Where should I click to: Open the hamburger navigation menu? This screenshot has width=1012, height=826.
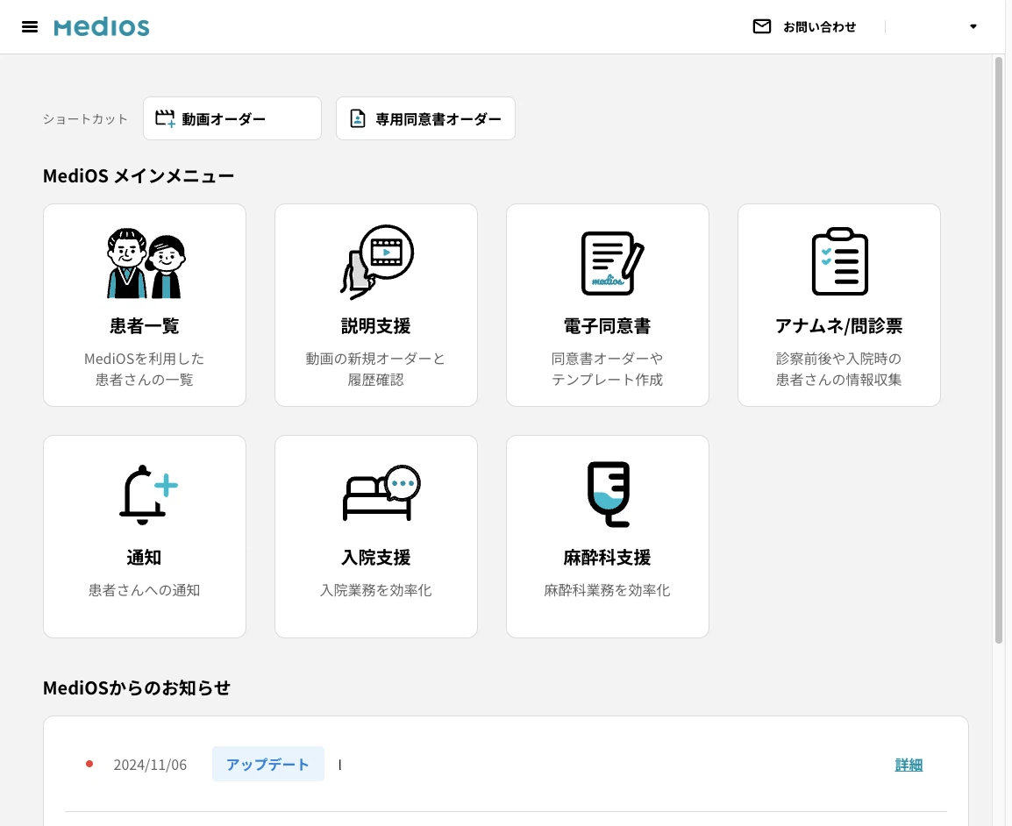[x=30, y=26]
